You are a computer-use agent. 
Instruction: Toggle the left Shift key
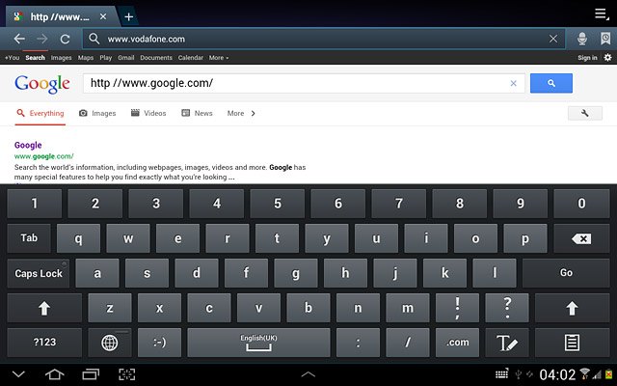pos(44,308)
